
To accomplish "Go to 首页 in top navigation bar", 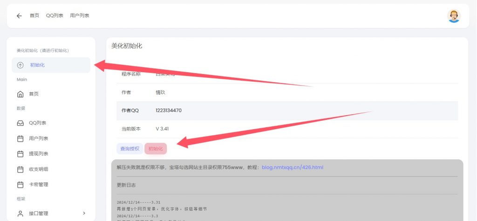I will (34, 16).
